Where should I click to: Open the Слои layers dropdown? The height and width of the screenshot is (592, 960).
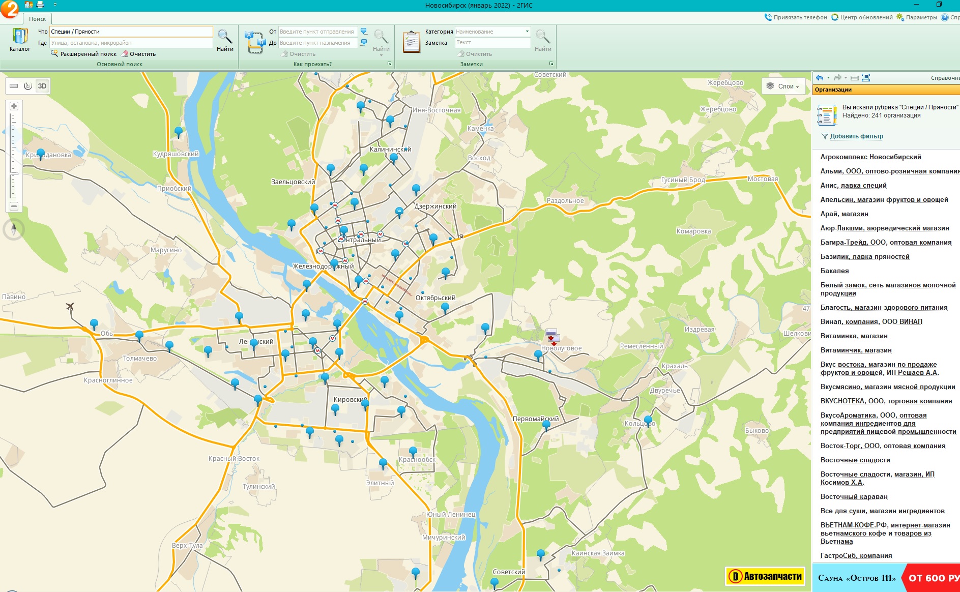pos(784,86)
